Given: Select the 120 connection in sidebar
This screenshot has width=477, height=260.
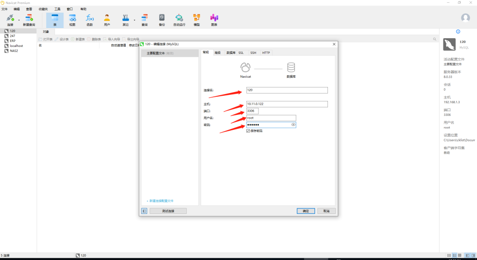Looking at the screenshot, I should [18, 31].
